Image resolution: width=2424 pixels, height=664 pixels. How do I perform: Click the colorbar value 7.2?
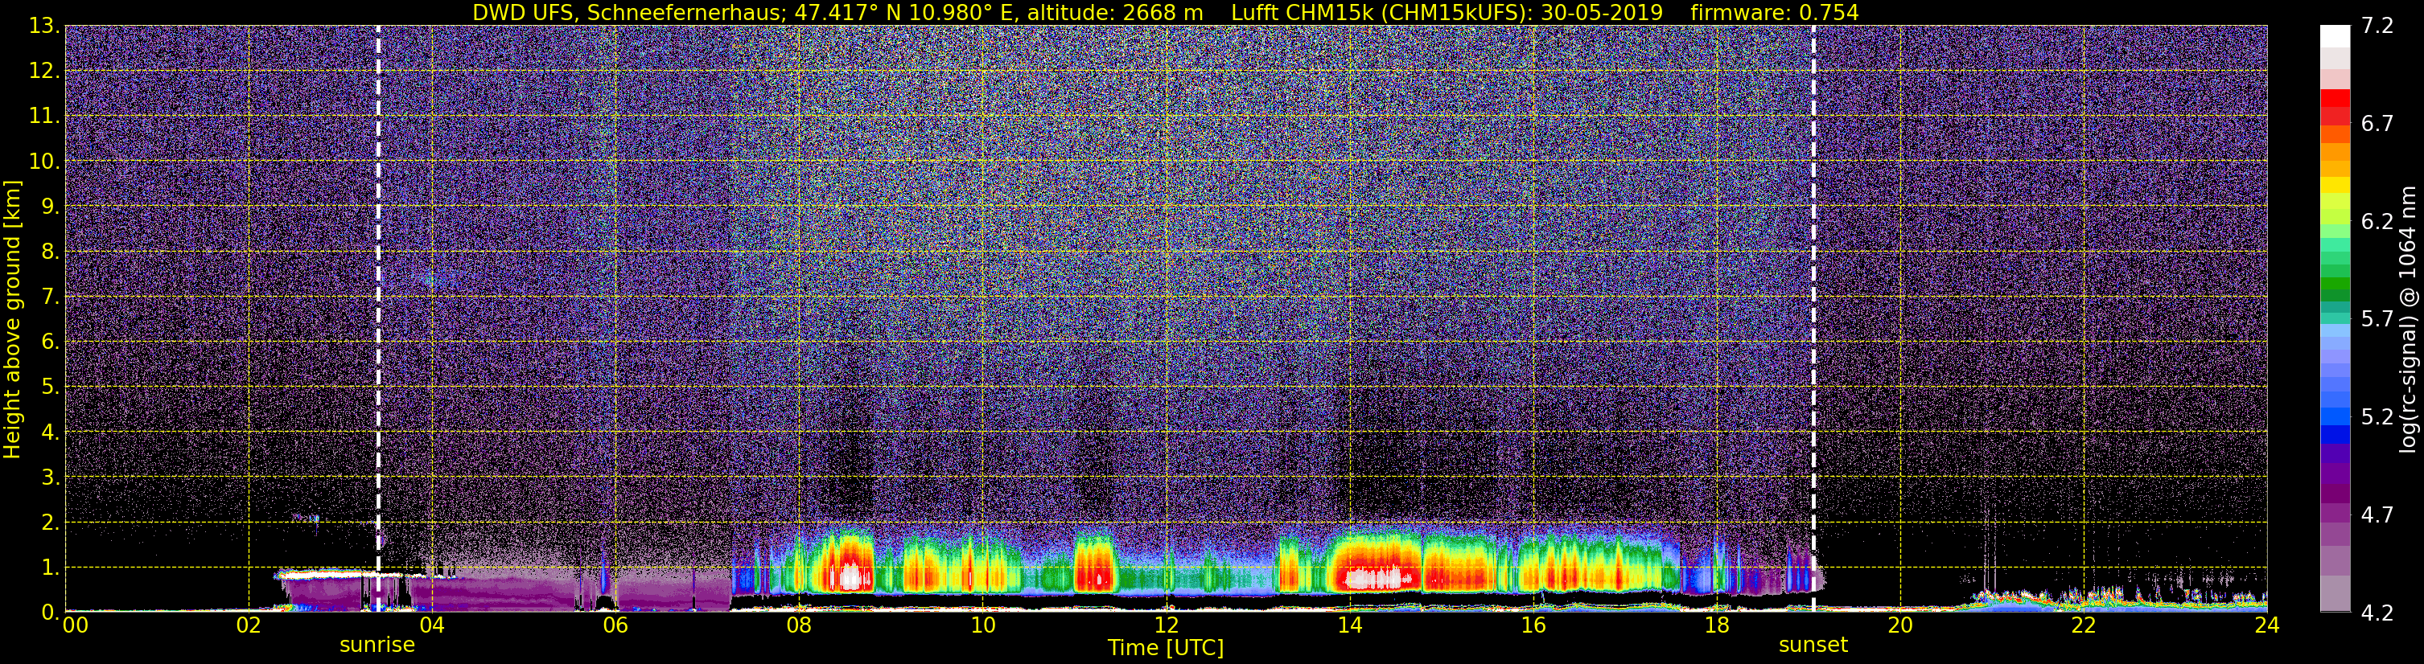(2377, 27)
